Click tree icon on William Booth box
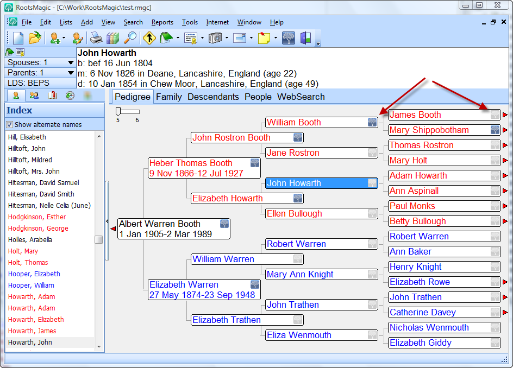 coord(372,123)
